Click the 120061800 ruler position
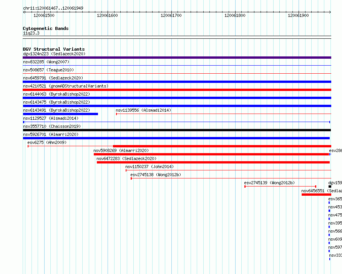Viewport: 342px width, 274px height. click(x=235, y=15)
